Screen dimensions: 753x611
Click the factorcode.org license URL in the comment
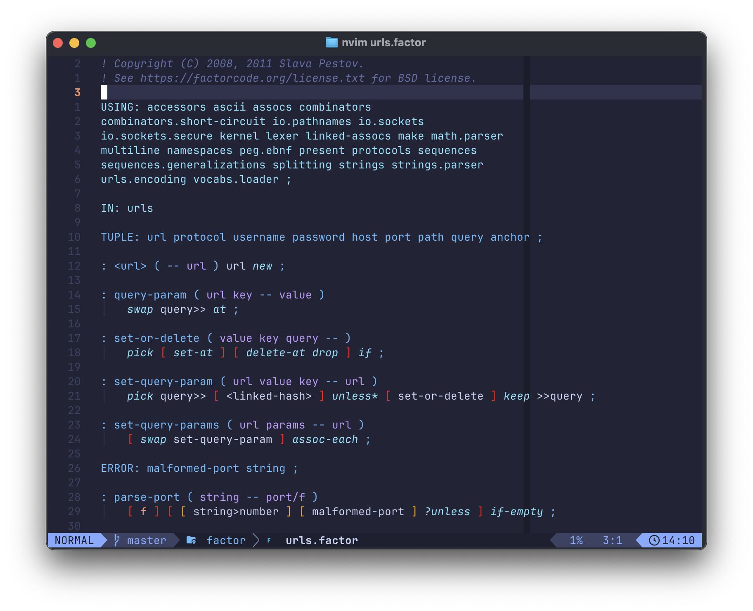253,78
